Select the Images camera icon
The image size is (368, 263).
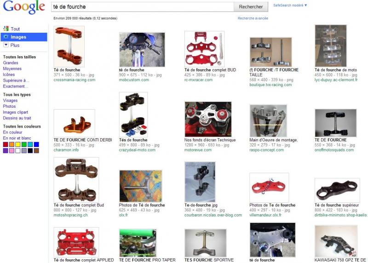point(6,37)
